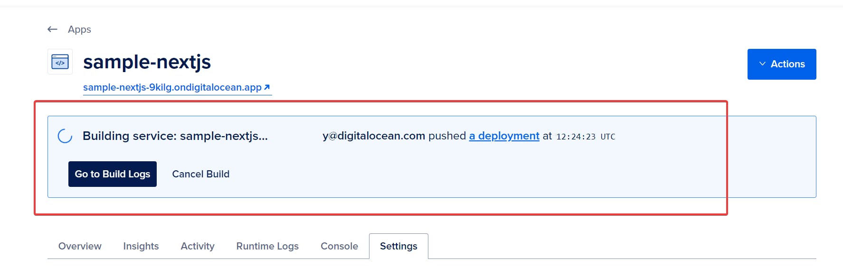The width and height of the screenshot is (843, 277).
Task: Switch to the Overview tab
Action: point(80,246)
